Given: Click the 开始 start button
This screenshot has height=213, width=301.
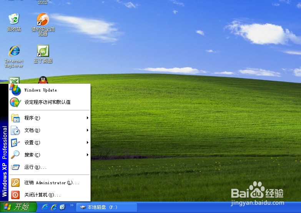Looking at the screenshot, I should [x=18, y=207].
